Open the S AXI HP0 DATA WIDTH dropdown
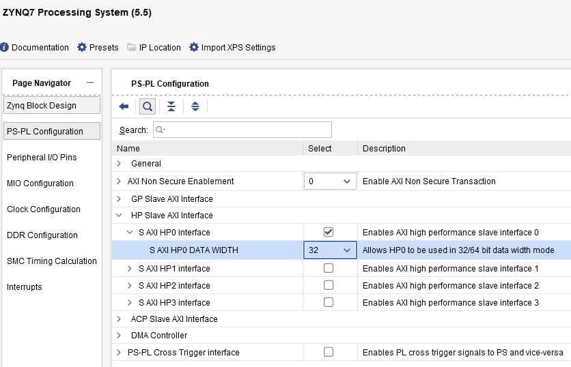This screenshot has height=367, width=571. 330,250
